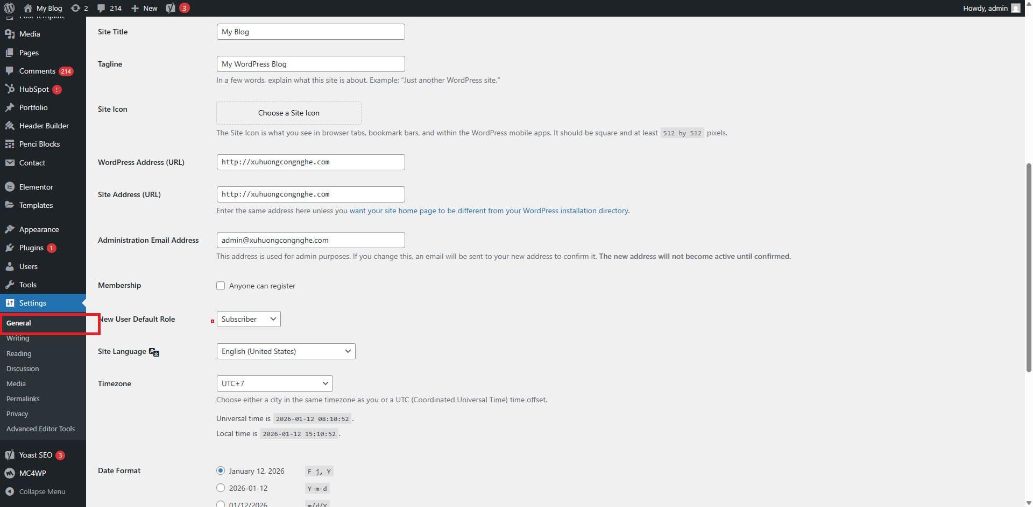1033x507 pixels.
Task: Click the Administration Email Address field
Action: pos(310,240)
